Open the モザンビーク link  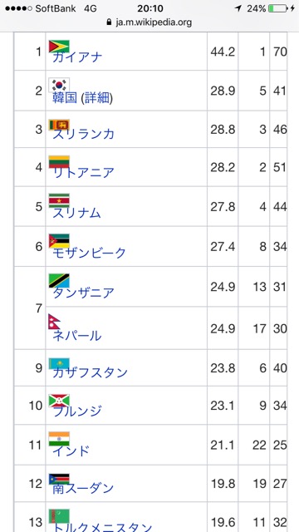tap(89, 253)
